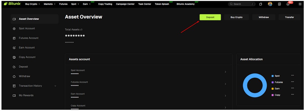Toggle Total Assets visibility eye icon
This screenshot has width=305, height=111.
[81, 30]
